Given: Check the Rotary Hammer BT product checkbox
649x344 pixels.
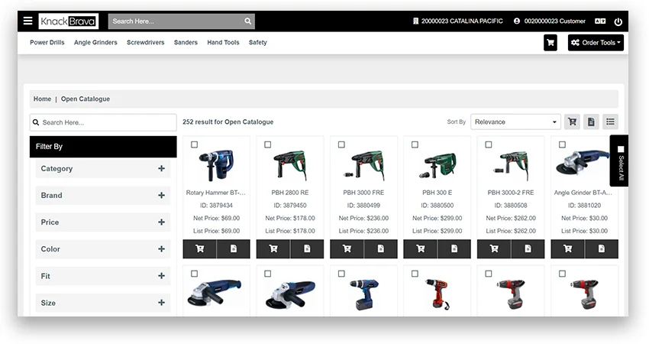Looking at the screenshot, I should 194,144.
